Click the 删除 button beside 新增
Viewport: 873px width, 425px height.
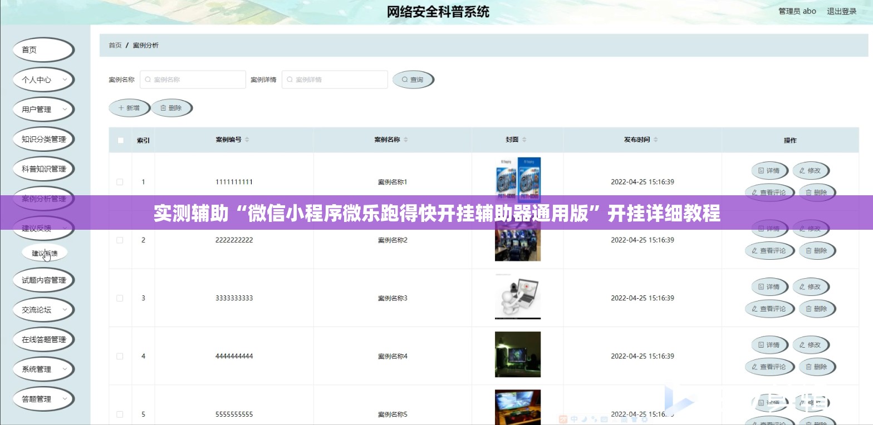click(x=171, y=108)
